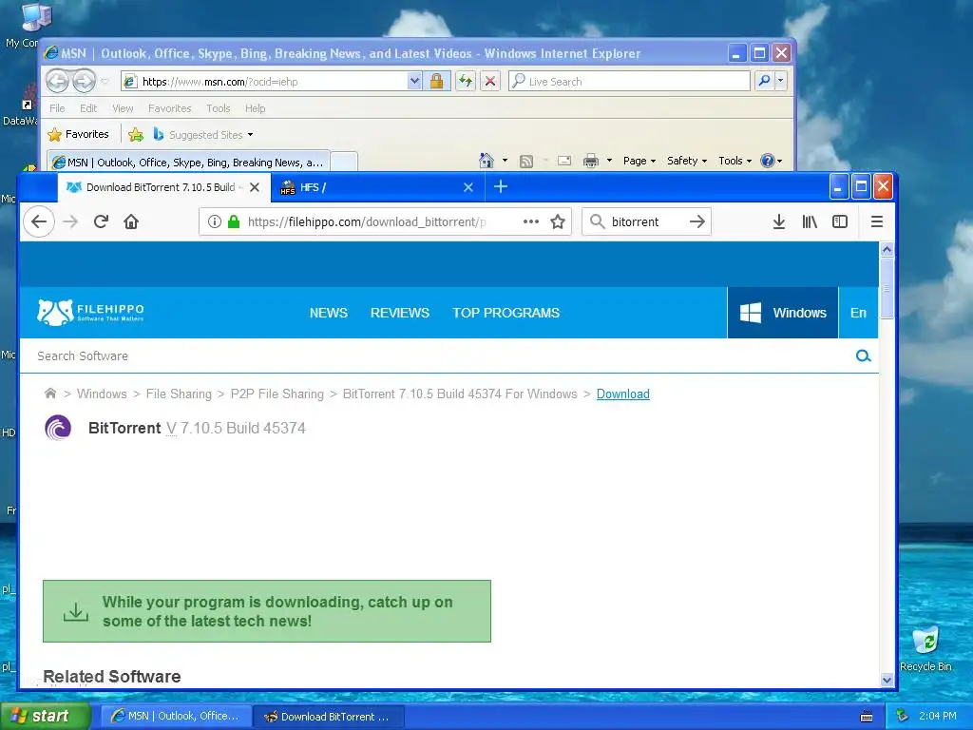
Task: Open the En language selector
Action: point(858,312)
